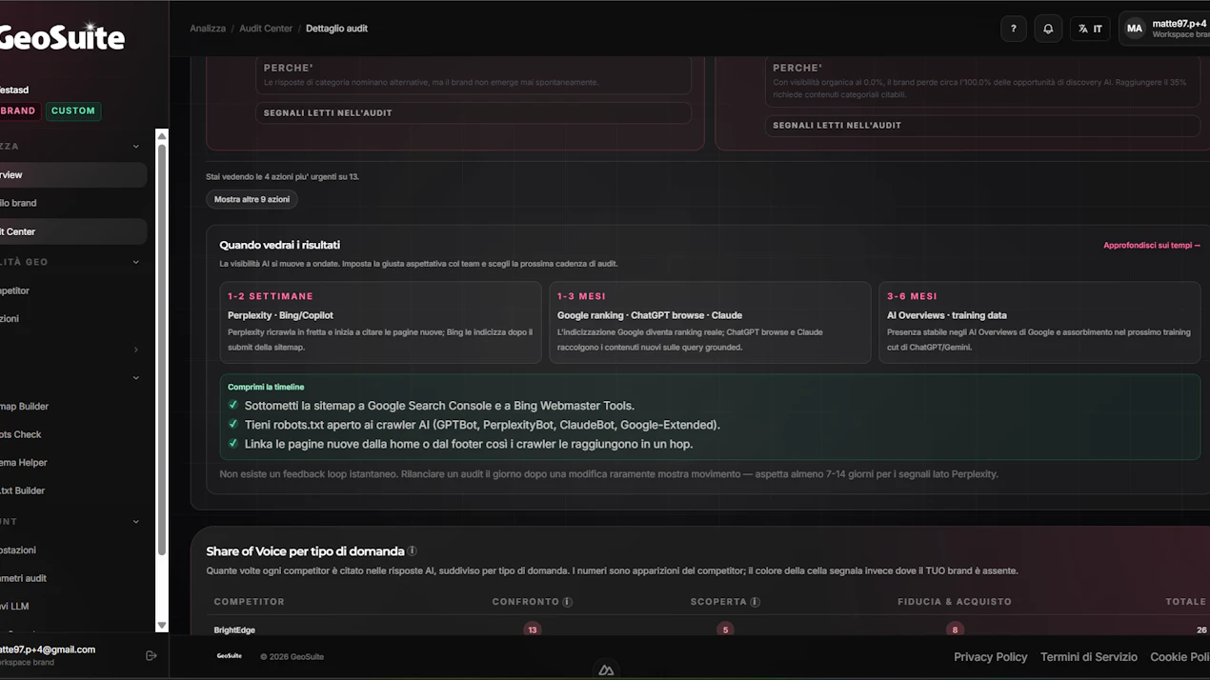
Task: Click the BRAND badge in the sidebar
Action: (x=19, y=111)
